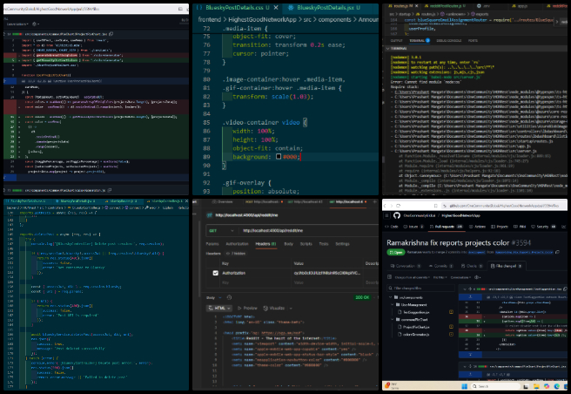Click browser reload icon in GitHub window
The image size is (571, 394).
tap(399, 206)
